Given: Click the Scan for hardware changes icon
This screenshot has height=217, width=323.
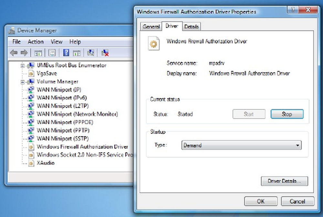Looking at the screenshot, I should pos(91,53).
